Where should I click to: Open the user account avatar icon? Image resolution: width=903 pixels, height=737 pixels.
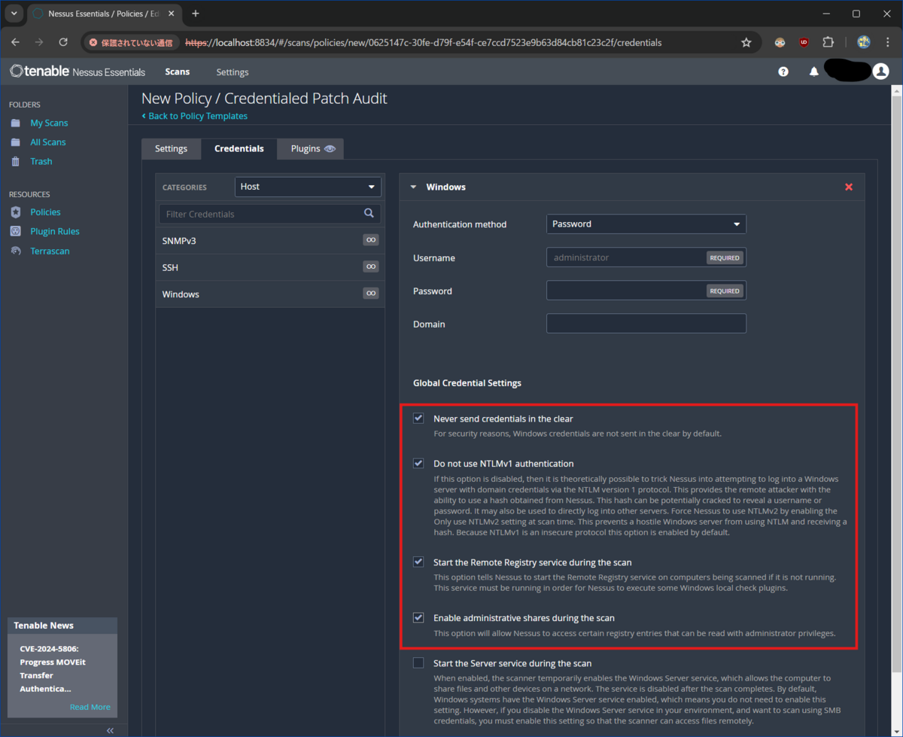tap(880, 72)
